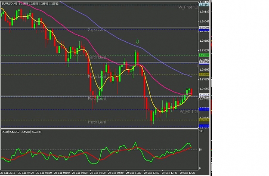Click the 20 Sep 10:00 time label
The height and width of the screenshot is (176, 269).
[98, 173]
